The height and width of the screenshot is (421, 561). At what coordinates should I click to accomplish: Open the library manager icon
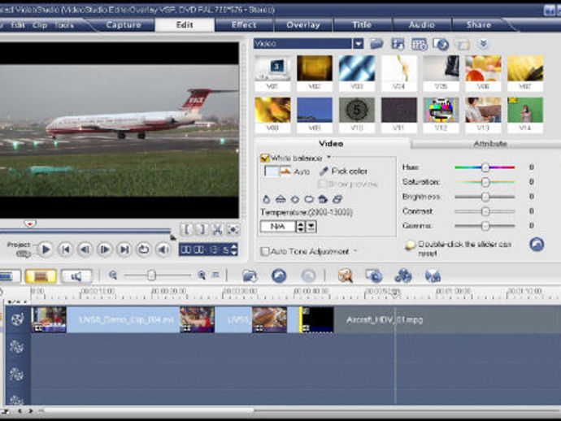pos(398,44)
